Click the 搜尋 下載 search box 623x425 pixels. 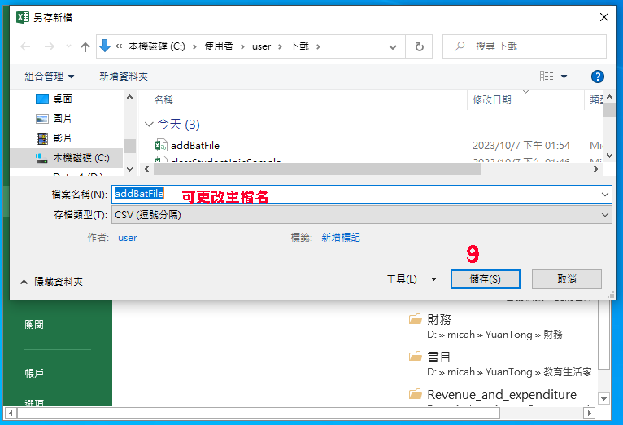tap(525, 46)
